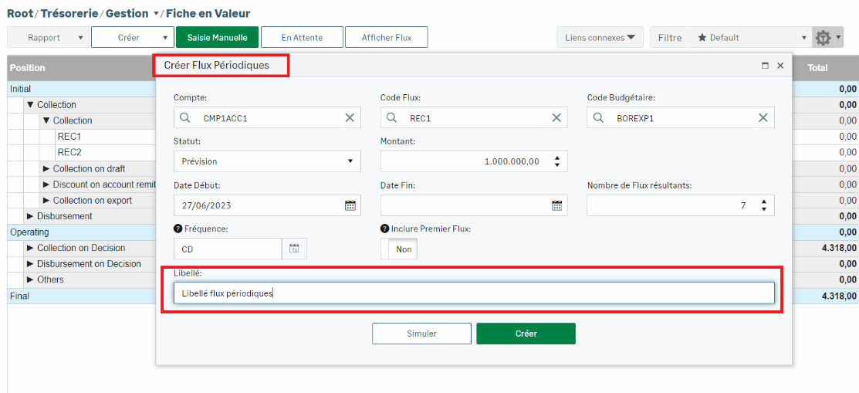859x393 pixels.
Task: Clear the Code Flux field value
Action: tap(556, 117)
